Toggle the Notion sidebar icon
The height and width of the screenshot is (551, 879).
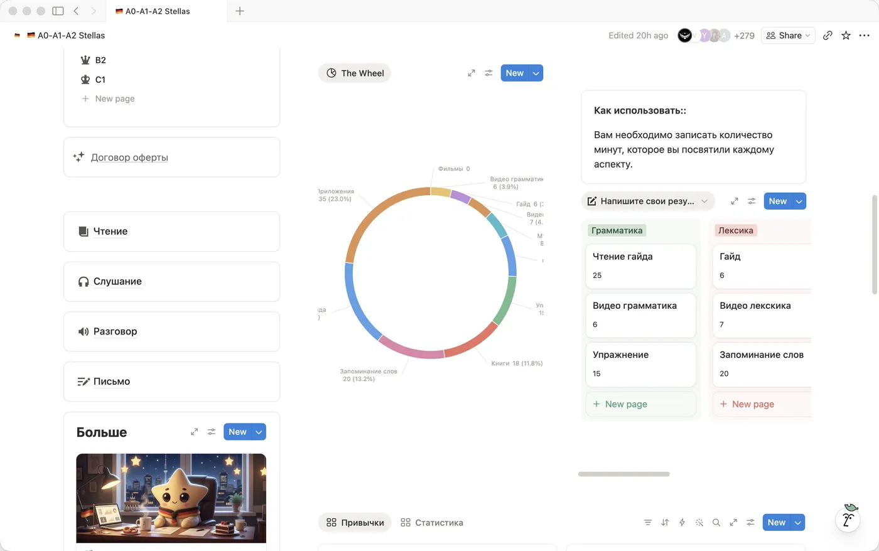point(58,11)
